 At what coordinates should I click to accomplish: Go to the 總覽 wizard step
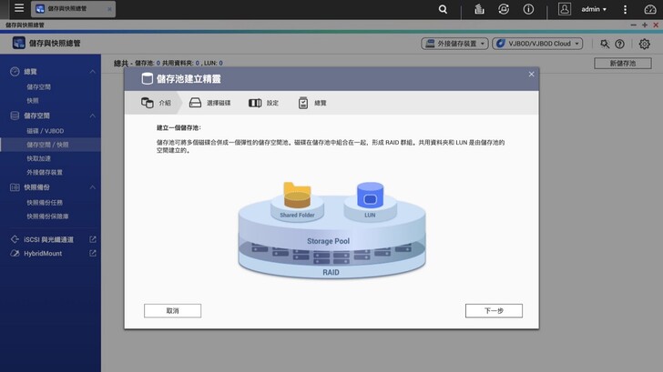(312, 103)
